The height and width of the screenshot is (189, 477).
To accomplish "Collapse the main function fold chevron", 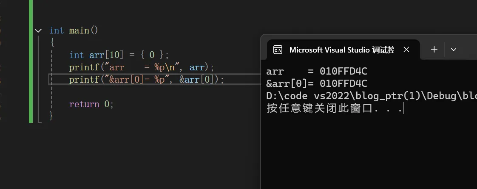I will tap(38, 31).
